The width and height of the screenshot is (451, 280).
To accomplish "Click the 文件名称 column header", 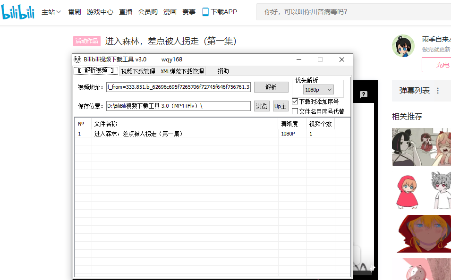I will tap(185, 124).
